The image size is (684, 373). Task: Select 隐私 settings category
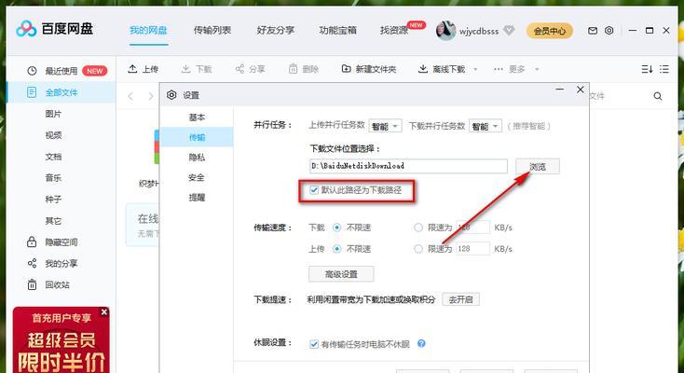coord(197,158)
